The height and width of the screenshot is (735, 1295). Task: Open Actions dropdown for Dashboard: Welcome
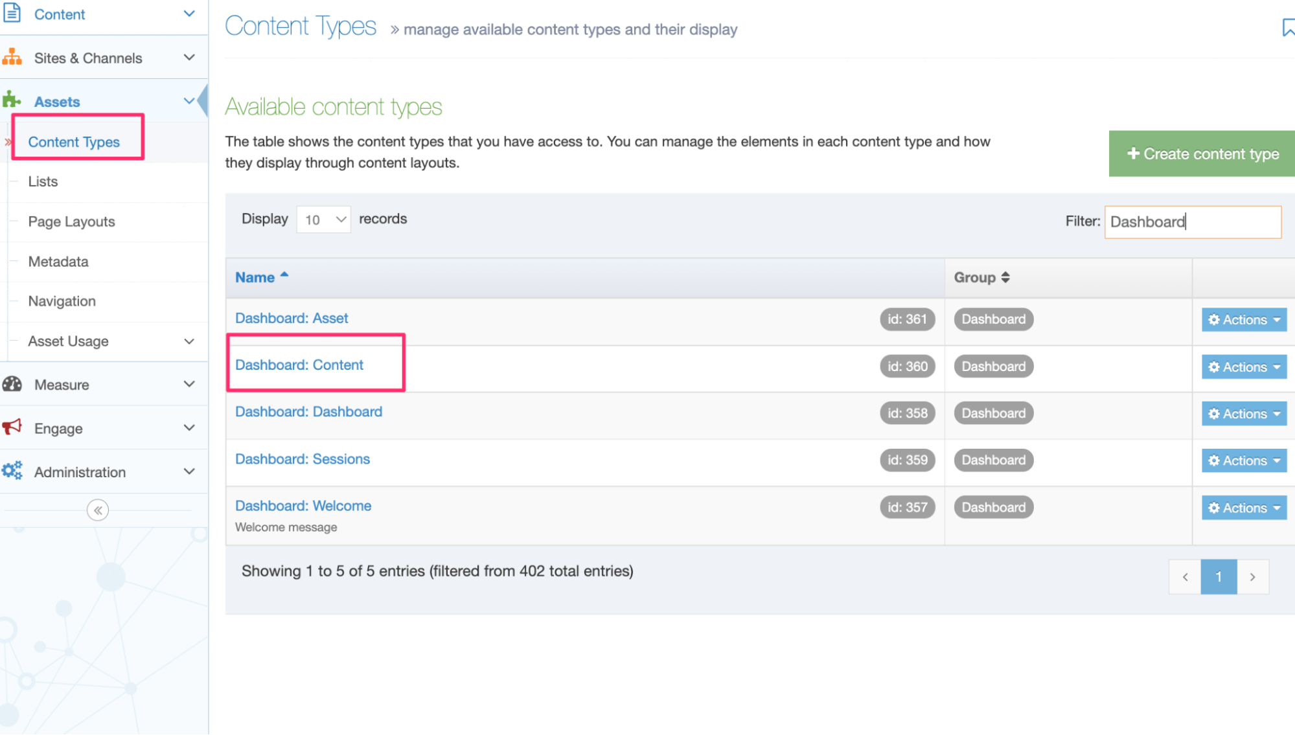[x=1244, y=508]
